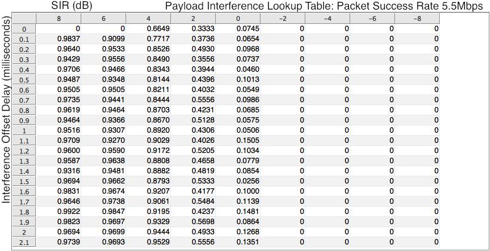Viewport: 490px width, 251px height.
Task: Select cell with value 0.1505
Action: pyautogui.click(x=238, y=140)
